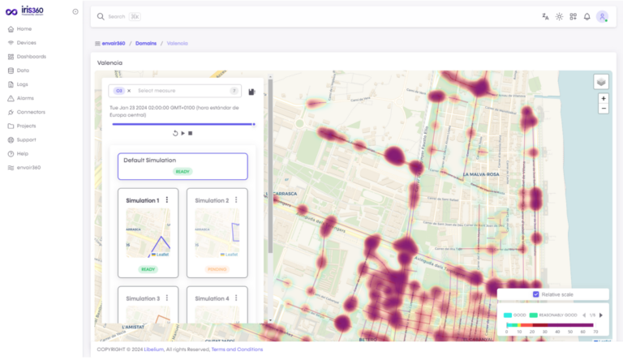623x360 pixels.
Task: Restart the simulation timeline playback
Action: click(x=175, y=133)
